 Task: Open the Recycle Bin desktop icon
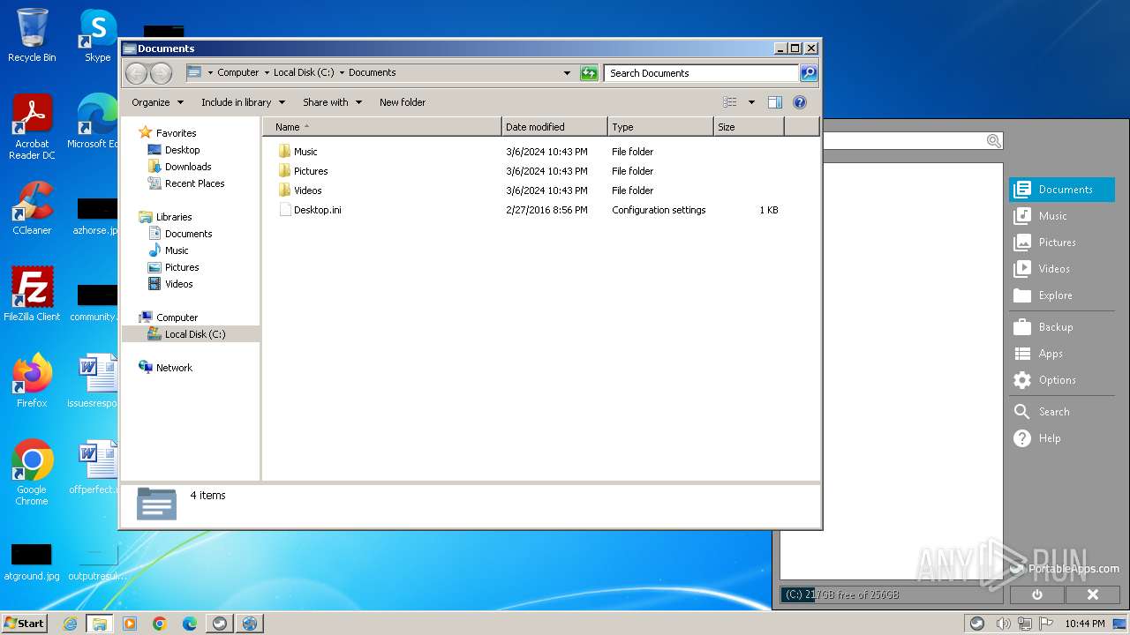point(32,35)
